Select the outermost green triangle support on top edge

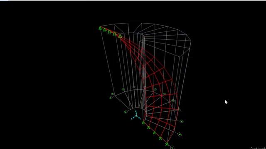click(x=100, y=28)
